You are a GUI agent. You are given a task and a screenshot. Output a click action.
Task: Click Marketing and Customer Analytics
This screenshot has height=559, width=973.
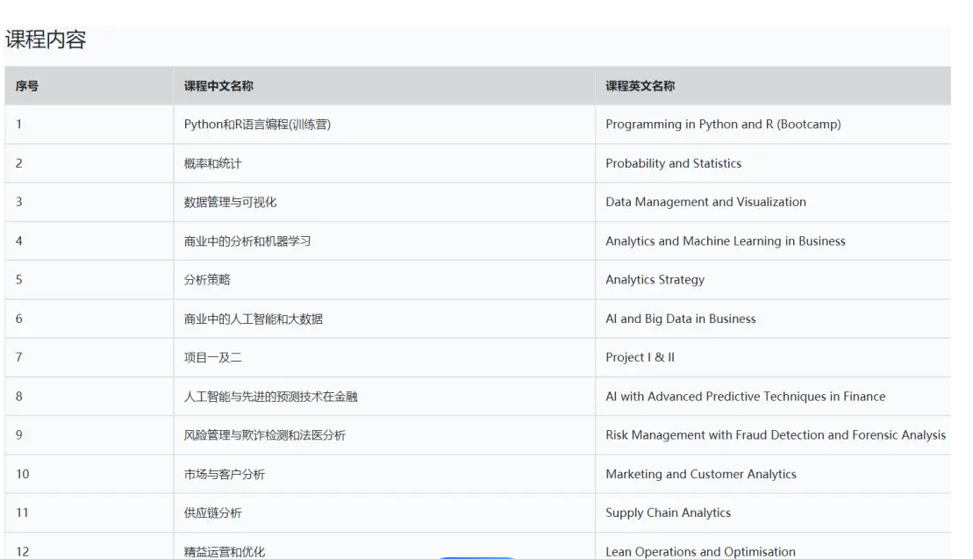[701, 474]
